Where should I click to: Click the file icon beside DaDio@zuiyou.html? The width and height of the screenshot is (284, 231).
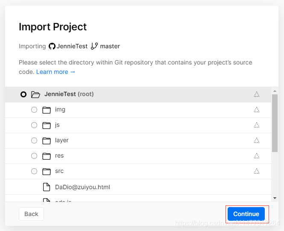coord(47,187)
